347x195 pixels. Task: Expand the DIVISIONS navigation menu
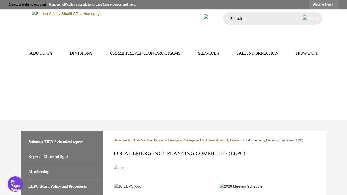point(81,53)
